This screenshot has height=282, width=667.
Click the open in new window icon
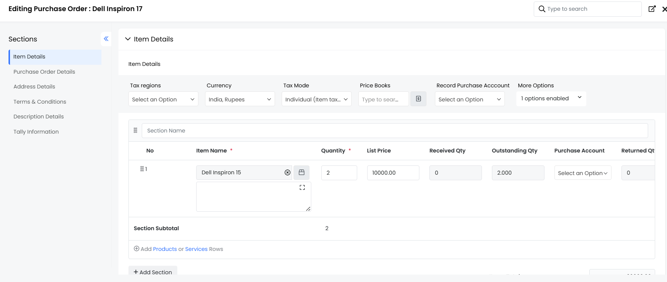click(x=652, y=9)
